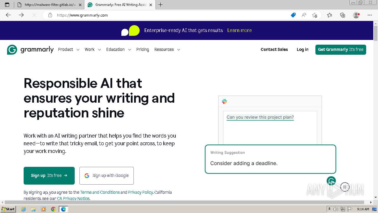Open the Windows Start menu

[8, 209]
